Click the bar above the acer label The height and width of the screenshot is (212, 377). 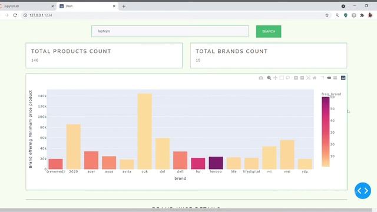[91, 160]
